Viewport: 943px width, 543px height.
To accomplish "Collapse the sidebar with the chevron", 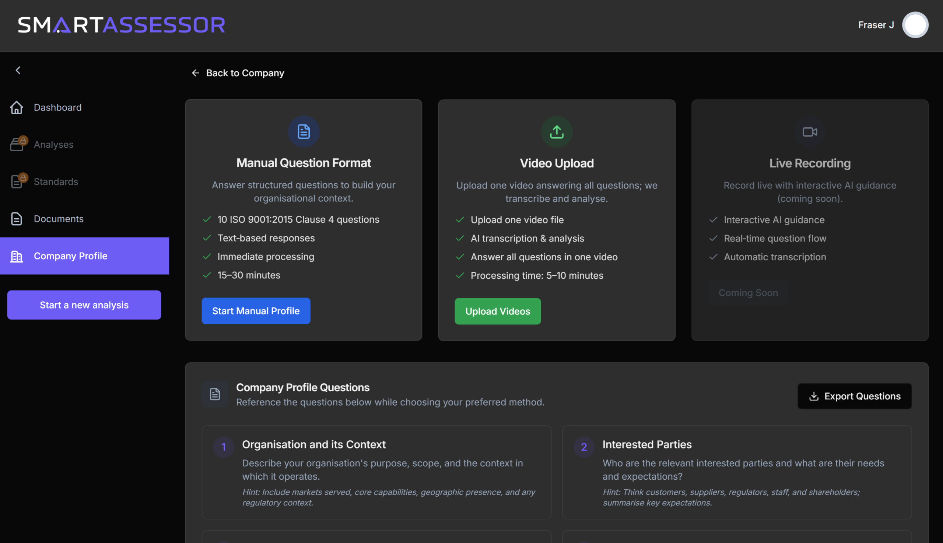I will (18, 70).
